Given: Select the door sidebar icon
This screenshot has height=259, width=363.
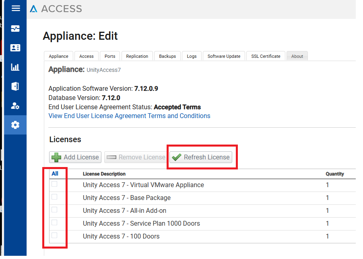Looking at the screenshot, I should 15,86.
